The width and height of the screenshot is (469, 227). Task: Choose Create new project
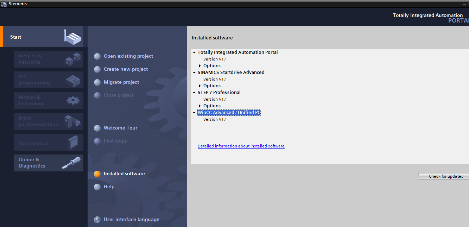[x=126, y=69]
